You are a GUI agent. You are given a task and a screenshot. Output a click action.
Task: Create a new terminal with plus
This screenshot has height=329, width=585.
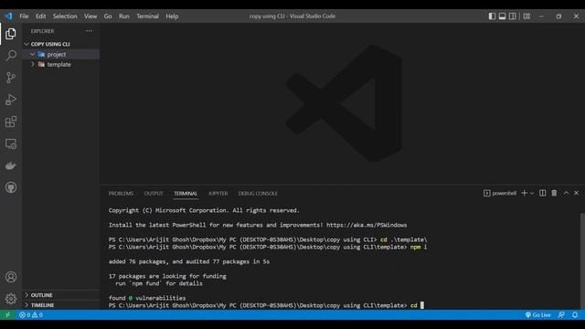[x=524, y=193]
